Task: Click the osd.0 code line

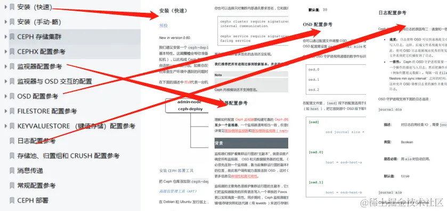Action: (314, 70)
